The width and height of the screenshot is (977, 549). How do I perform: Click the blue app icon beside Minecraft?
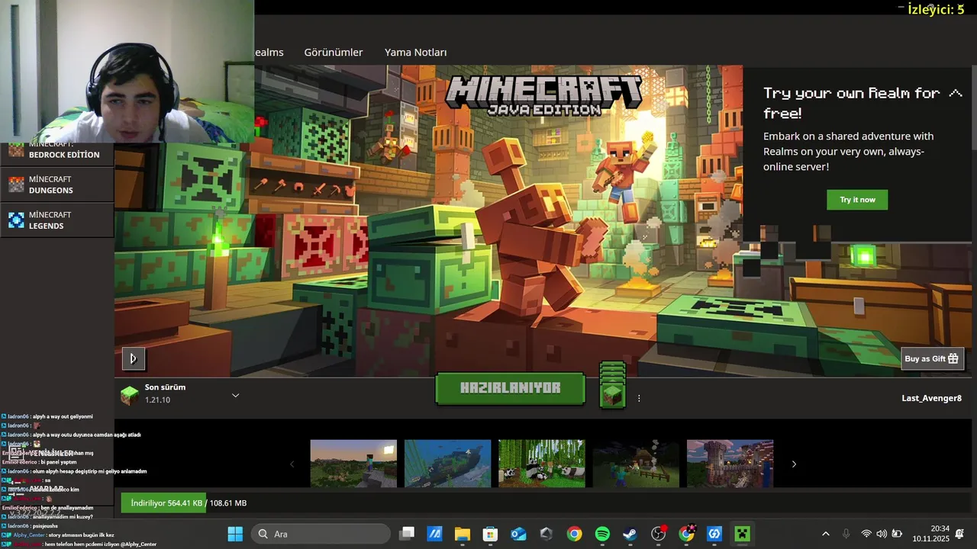pyautogui.click(x=714, y=534)
